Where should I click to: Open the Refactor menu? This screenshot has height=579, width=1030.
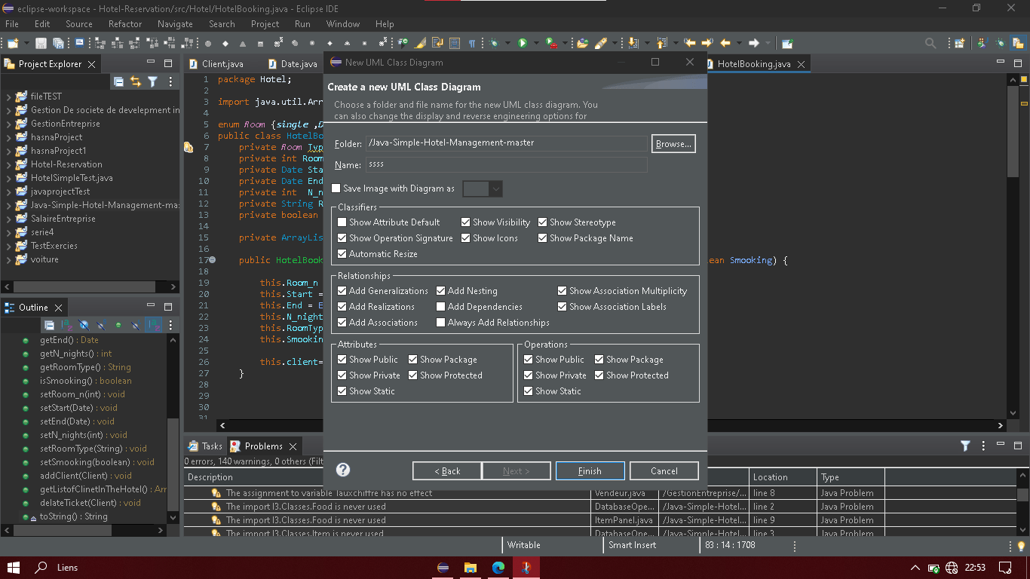(x=125, y=23)
